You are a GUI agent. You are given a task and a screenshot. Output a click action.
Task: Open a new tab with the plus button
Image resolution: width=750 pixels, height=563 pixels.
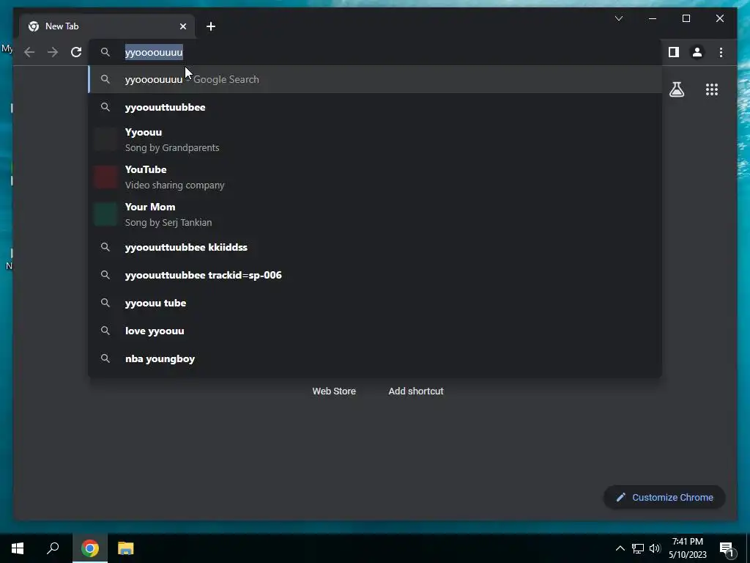pos(210,26)
